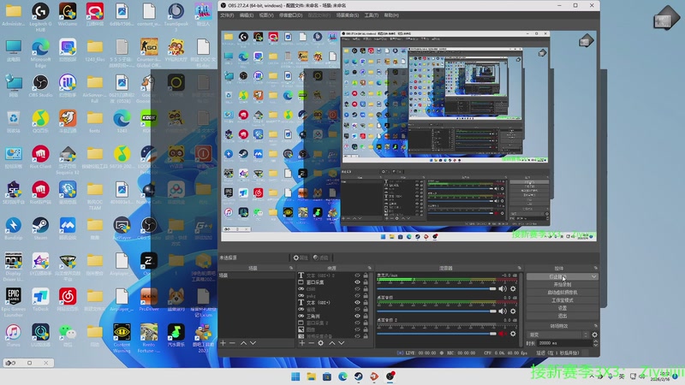Image resolution: width=685 pixels, height=385 pixels.
Task: Enable 工作室模式 from the controls panel
Action: coord(563,300)
